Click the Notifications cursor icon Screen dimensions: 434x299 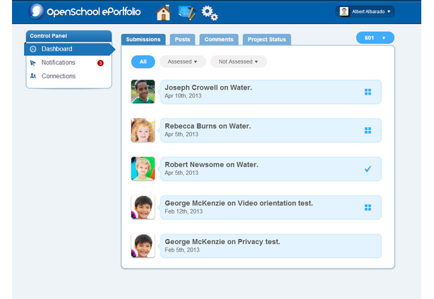point(33,63)
